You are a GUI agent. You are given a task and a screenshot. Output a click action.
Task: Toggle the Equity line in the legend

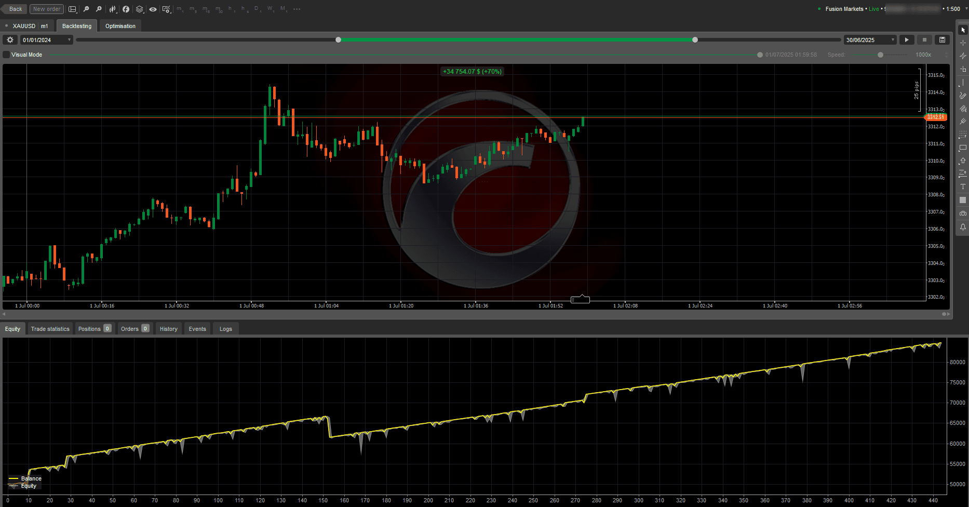(29, 486)
